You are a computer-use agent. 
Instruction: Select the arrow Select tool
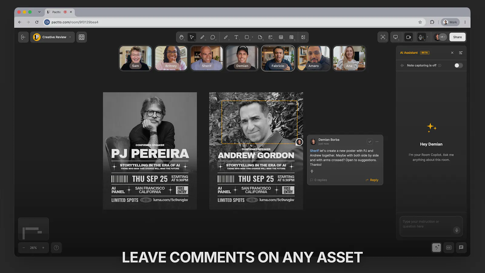[x=192, y=37]
